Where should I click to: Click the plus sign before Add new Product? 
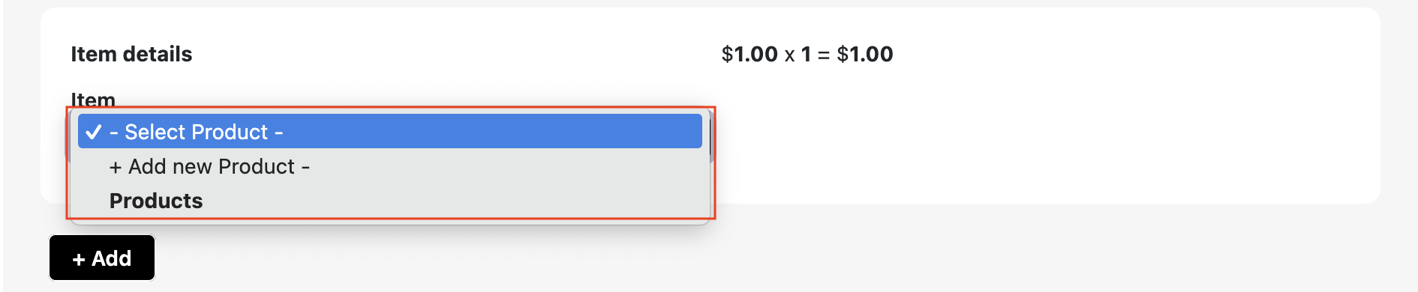pyautogui.click(x=116, y=167)
